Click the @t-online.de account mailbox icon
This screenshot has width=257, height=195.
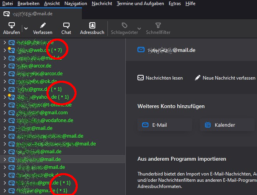[x=12, y=105]
